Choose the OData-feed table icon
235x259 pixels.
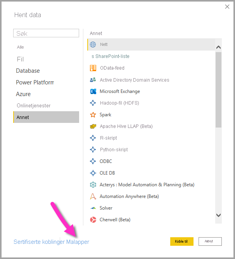coord(93,68)
